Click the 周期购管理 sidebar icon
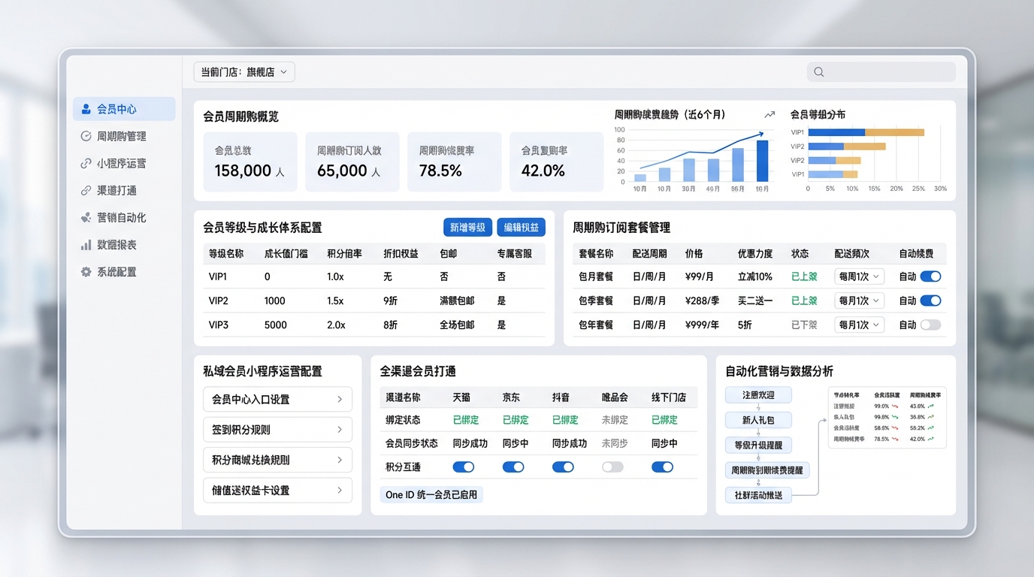 (86, 136)
